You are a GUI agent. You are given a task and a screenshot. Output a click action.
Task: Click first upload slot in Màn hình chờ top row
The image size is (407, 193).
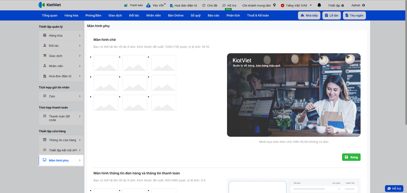tap(106, 63)
